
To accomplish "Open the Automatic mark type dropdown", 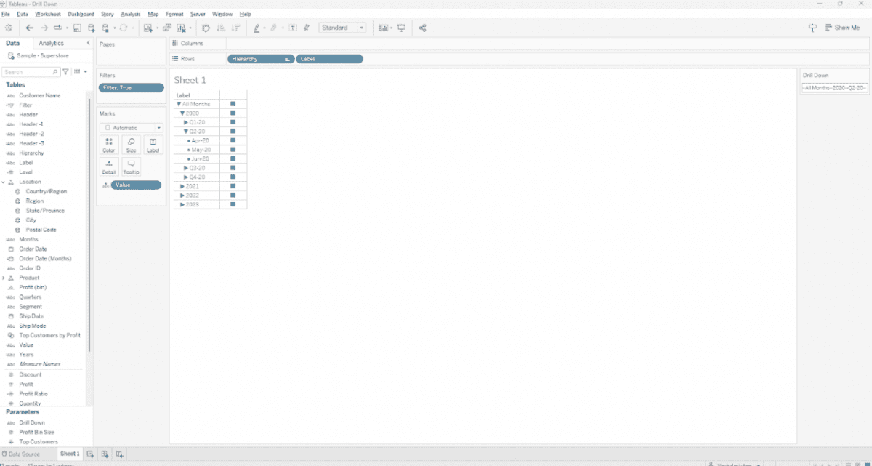I will [132, 128].
